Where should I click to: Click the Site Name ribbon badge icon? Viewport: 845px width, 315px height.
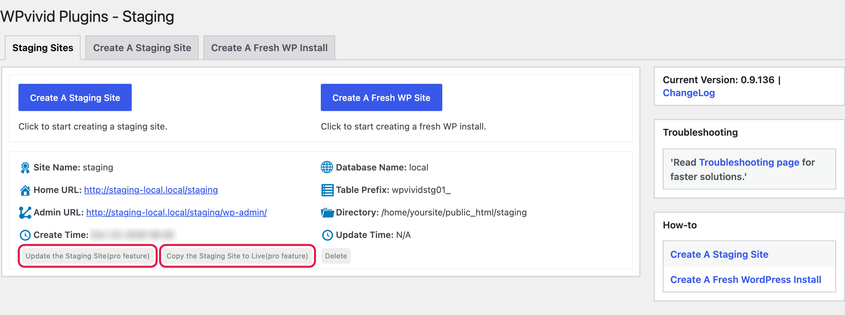click(x=25, y=167)
